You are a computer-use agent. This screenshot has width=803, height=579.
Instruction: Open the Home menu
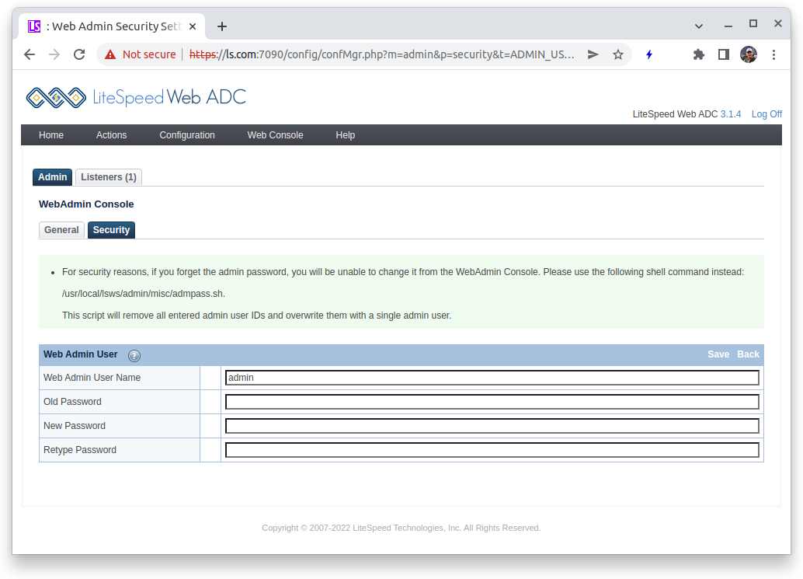pos(51,134)
